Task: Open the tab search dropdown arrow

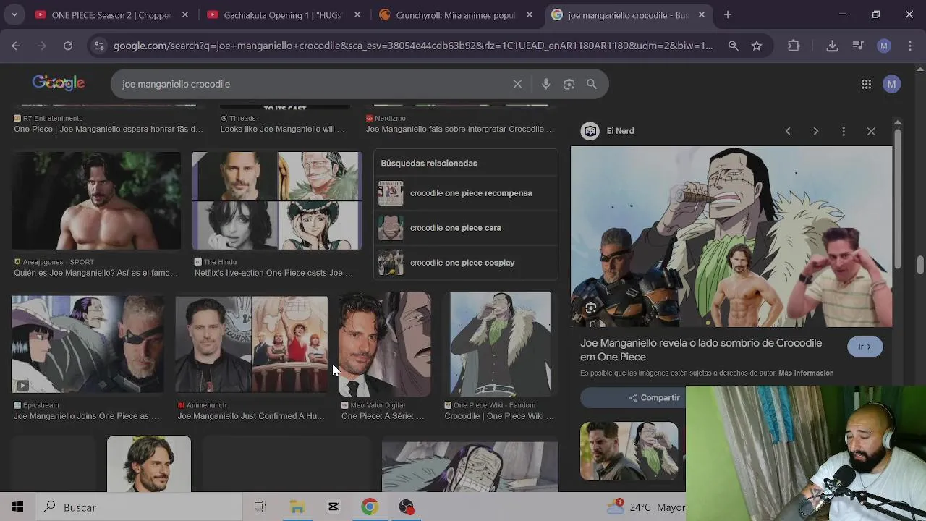Action: (14, 14)
